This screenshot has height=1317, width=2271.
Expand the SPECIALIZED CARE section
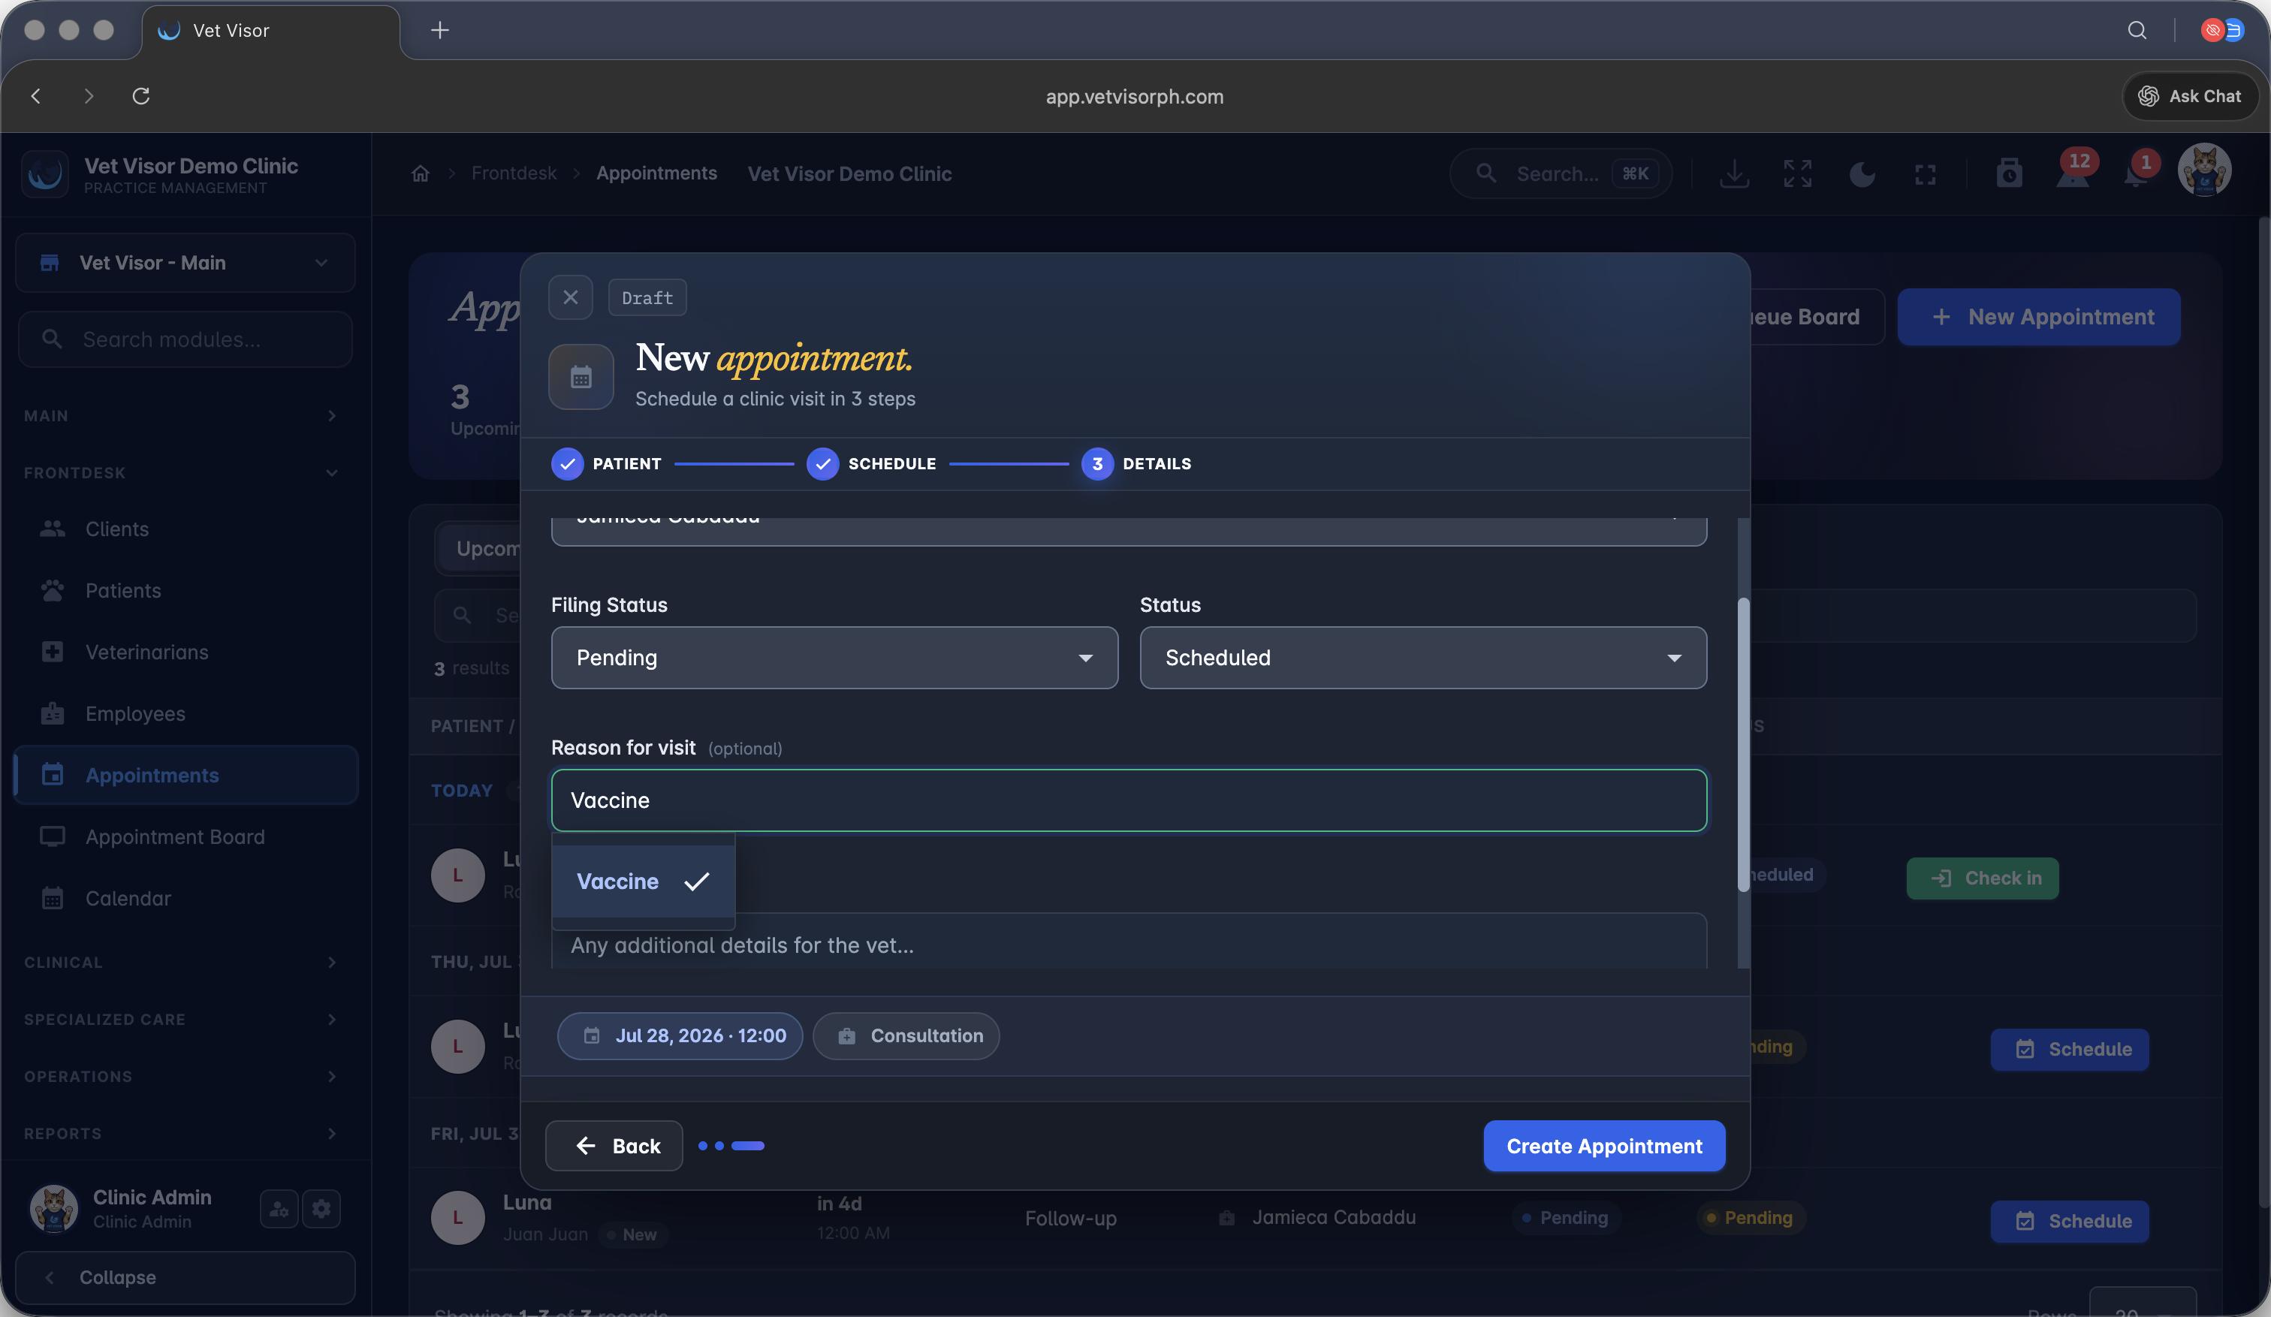point(181,1020)
